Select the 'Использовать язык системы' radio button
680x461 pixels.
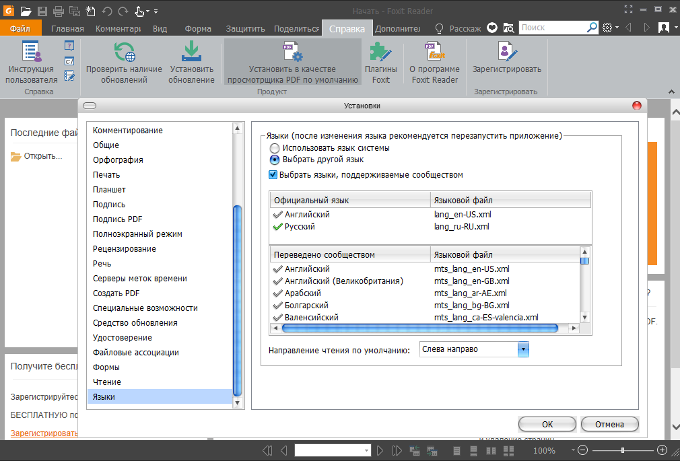275,148
